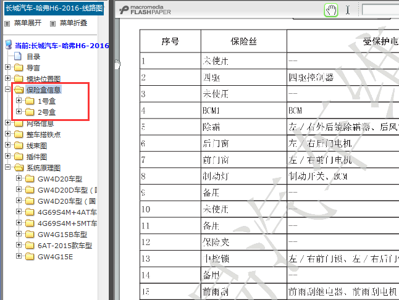The height and width of the screenshot is (300, 399).
Task: Collapse the 保险盒信息 tree node
Action: tap(7, 90)
